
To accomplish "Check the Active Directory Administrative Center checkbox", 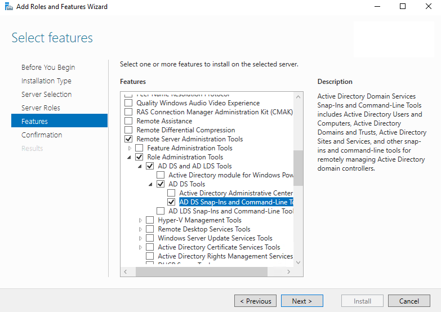I will pyautogui.click(x=171, y=193).
